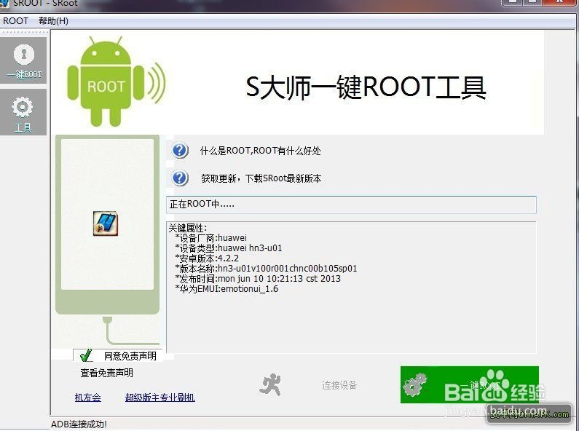This screenshot has width=579, height=431.
Task: Select the 发布时间 mon jun 10 line
Action: tap(258, 279)
